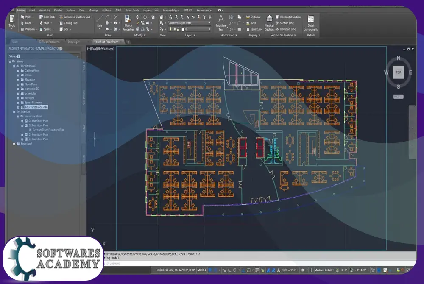Toggle MODEL space in status bar
The height and width of the screenshot is (284, 424).
[202, 270]
